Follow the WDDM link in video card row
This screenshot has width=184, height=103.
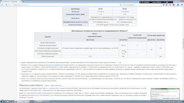point(118,17)
